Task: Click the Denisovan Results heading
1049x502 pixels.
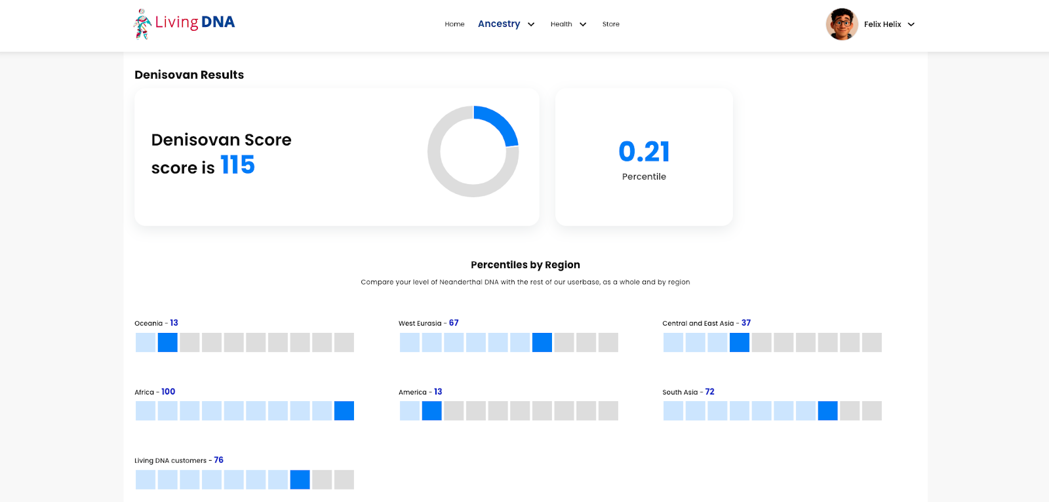Action: coord(189,75)
